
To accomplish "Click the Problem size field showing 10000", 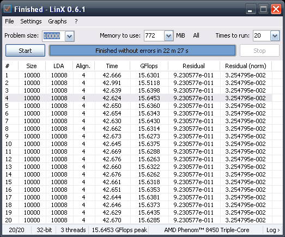I will pos(54,36).
